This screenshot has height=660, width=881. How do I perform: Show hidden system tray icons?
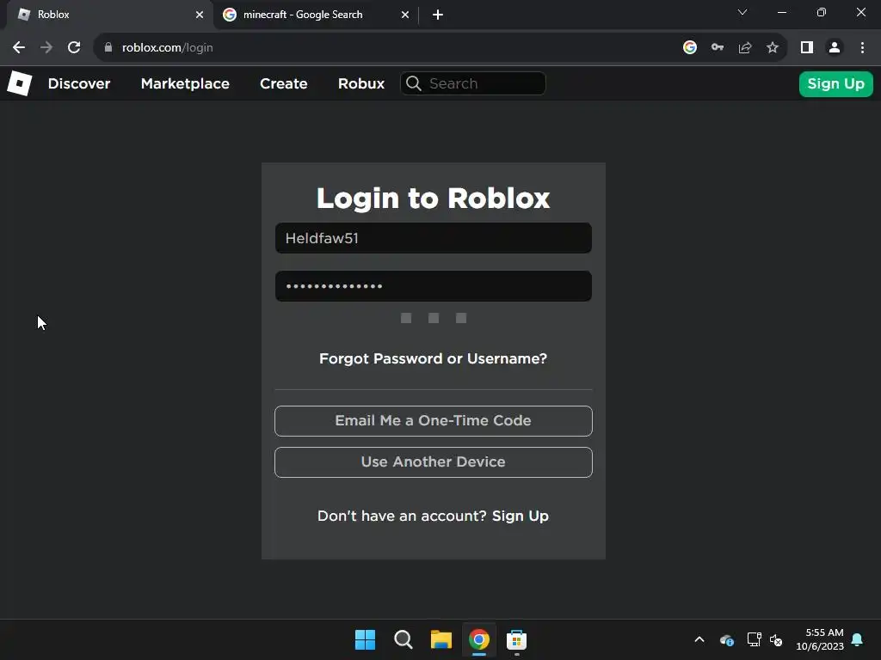click(699, 639)
